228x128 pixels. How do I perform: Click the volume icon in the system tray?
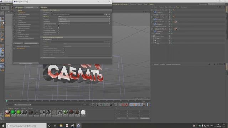click(208, 126)
